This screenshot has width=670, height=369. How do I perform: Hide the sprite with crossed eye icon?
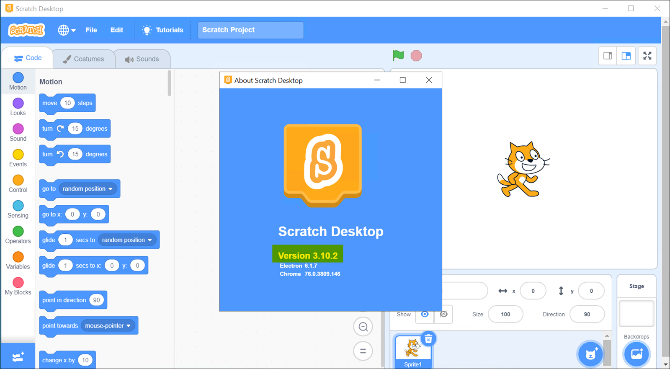[x=444, y=314]
